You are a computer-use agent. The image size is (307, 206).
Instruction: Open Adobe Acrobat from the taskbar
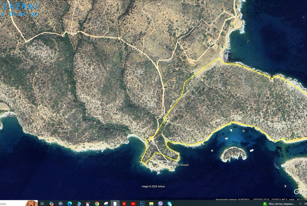[x=124, y=204]
